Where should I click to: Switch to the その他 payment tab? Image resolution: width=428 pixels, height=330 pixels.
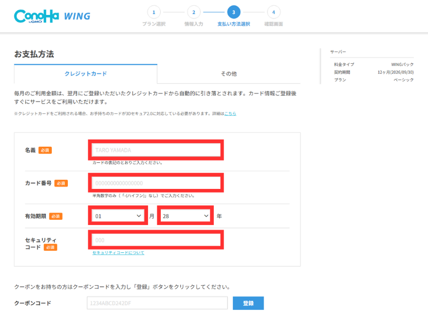coord(229,74)
